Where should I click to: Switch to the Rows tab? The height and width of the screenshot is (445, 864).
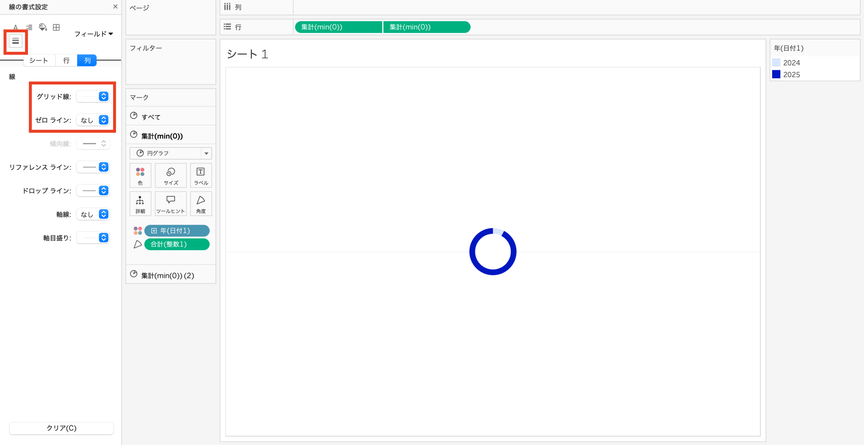point(66,60)
